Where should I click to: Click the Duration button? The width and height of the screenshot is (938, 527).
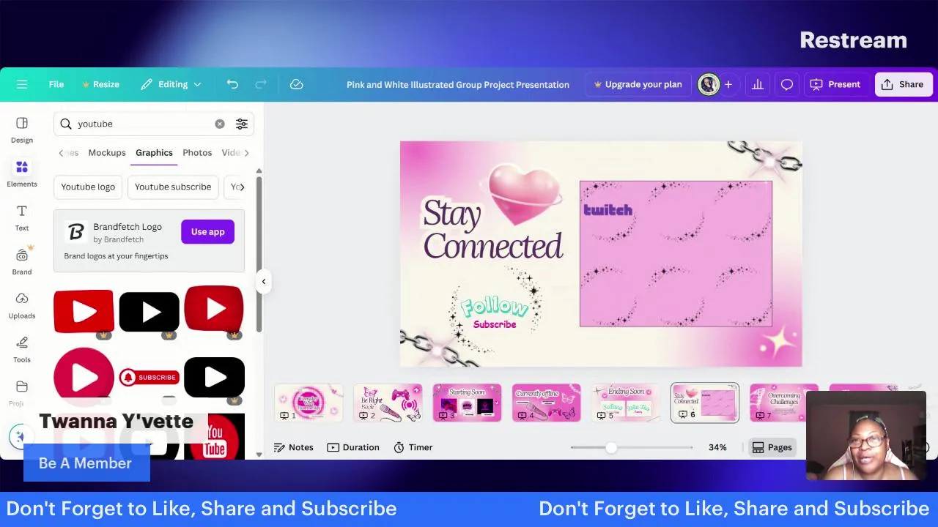(353, 447)
